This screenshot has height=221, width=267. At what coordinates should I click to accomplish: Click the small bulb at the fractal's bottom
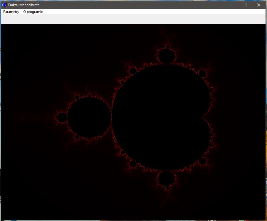point(166,179)
